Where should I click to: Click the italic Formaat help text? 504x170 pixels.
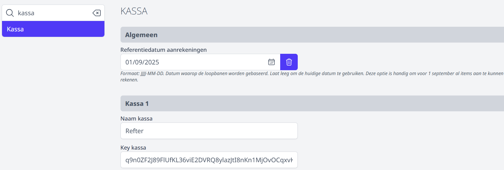[x=312, y=77]
